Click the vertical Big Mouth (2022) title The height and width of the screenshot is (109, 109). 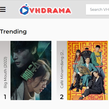tap(5, 72)
